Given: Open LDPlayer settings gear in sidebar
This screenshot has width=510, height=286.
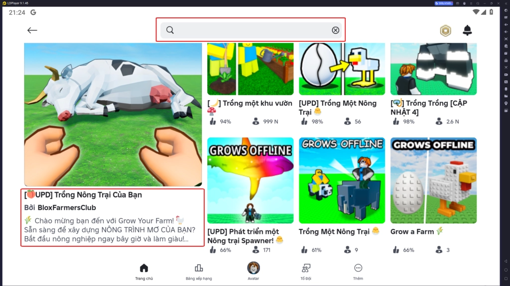Looking at the screenshot, I should pyautogui.click(x=506, y=10).
